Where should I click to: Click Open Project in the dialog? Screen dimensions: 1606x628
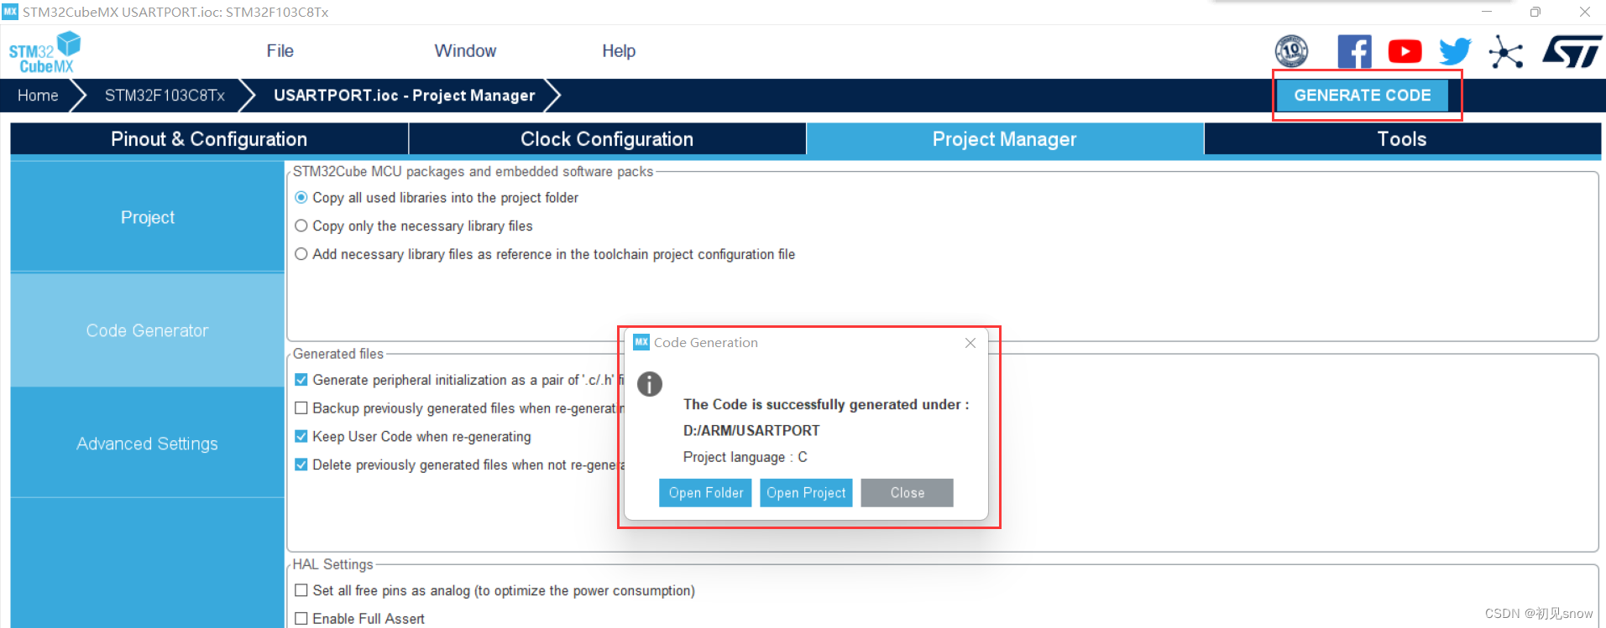point(806,493)
